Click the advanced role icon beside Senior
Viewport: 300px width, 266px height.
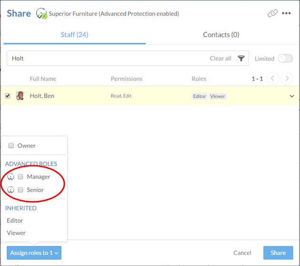click(10, 190)
